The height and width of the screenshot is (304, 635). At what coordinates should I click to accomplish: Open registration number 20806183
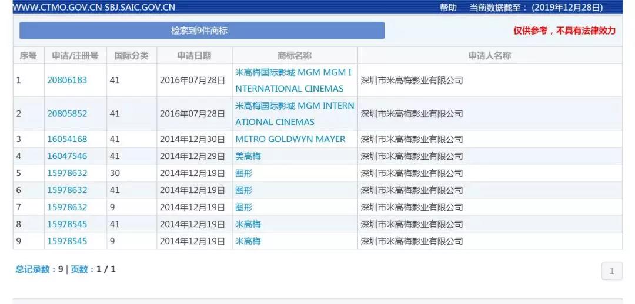(x=67, y=80)
